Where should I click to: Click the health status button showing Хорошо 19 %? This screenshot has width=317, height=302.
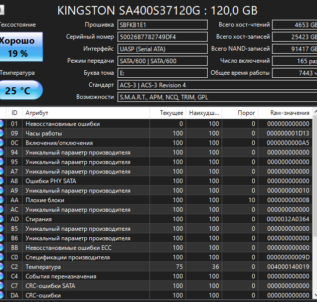(21, 47)
